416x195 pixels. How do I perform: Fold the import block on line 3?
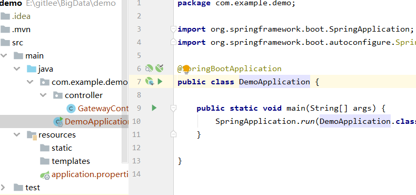coord(173,29)
